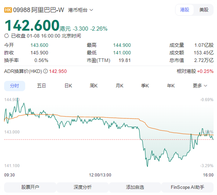Select the 五日 chart tab
Viewport: 217px width, 195px height.
click(x=41, y=86)
